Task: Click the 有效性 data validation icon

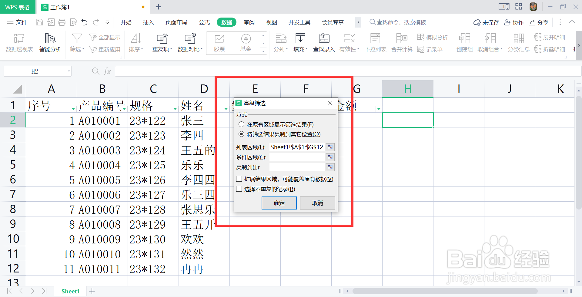Action: click(x=349, y=42)
